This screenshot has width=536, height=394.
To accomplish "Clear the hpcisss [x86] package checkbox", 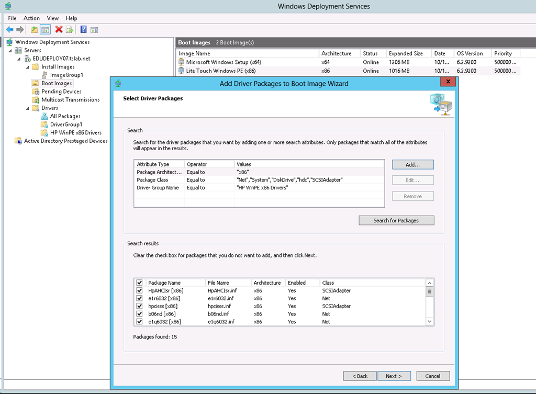I will [x=139, y=306].
